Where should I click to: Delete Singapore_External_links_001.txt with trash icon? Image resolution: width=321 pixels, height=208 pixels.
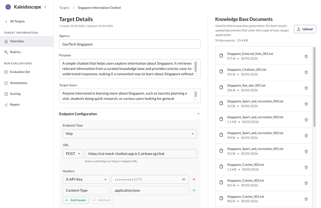click(x=306, y=56)
